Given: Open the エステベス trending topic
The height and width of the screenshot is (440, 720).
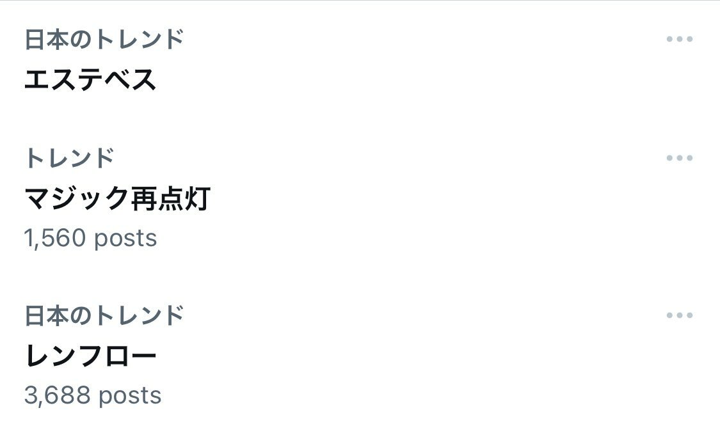Looking at the screenshot, I should 90,80.
